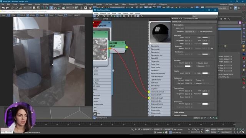Activate the Select and Scale tool
246x138 pixels.
[x=60, y=8]
